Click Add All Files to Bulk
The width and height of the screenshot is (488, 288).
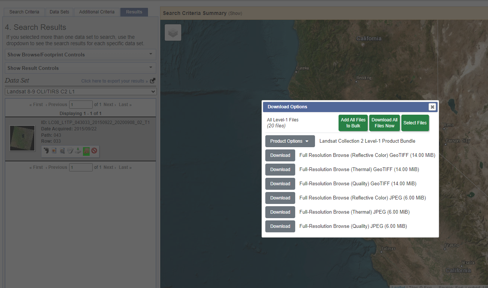[353, 123]
